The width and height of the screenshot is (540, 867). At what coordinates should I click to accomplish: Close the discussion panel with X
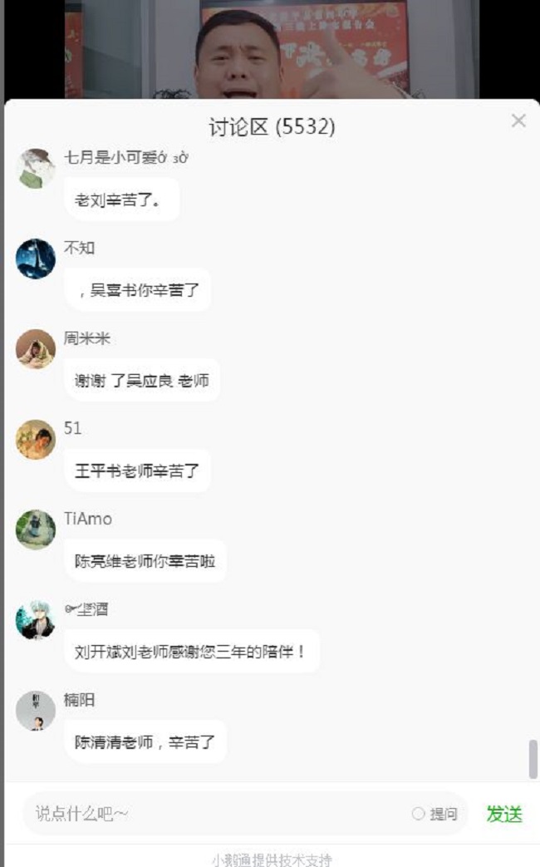[x=518, y=121]
